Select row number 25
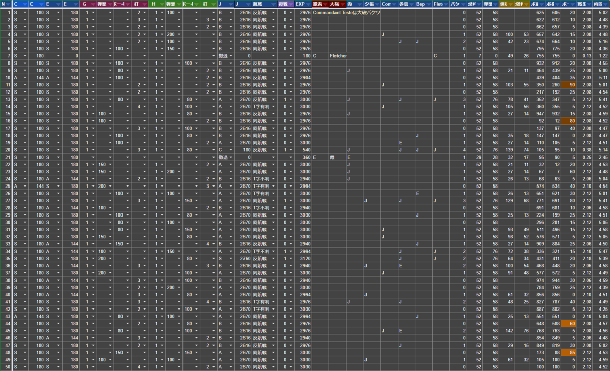 6,186
